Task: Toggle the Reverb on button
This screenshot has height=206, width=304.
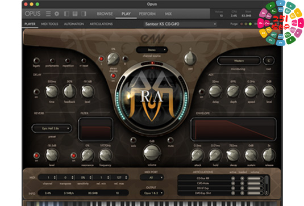Action: [36, 155]
